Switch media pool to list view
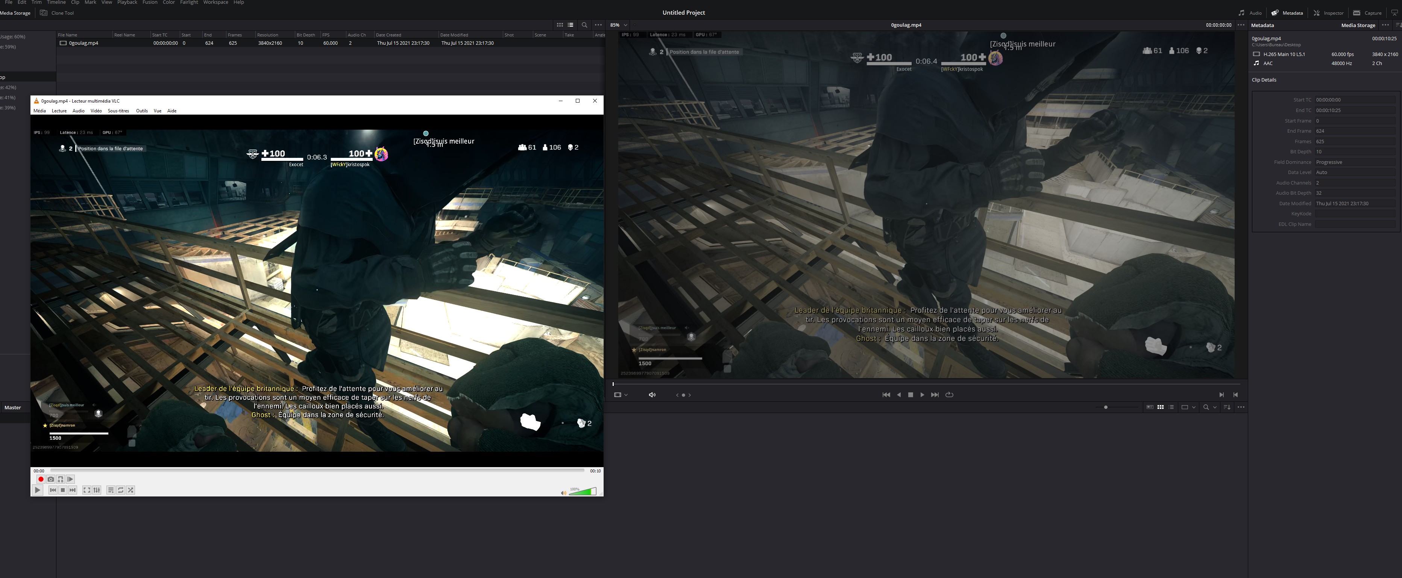The width and height of the screenshot is (1402, 578). pos(1171,407)
